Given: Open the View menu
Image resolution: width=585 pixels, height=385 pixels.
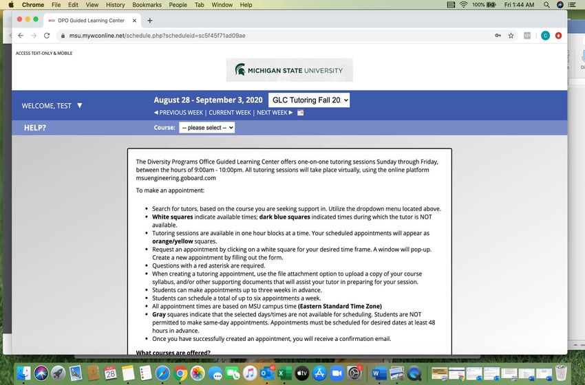Looking at the screenshot, I should pyautogui.click(x=92, y=5).
